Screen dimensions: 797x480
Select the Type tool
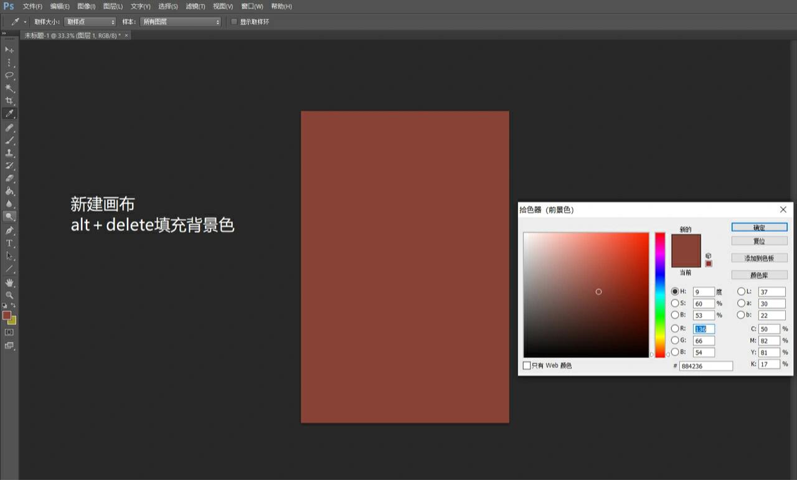9,243
